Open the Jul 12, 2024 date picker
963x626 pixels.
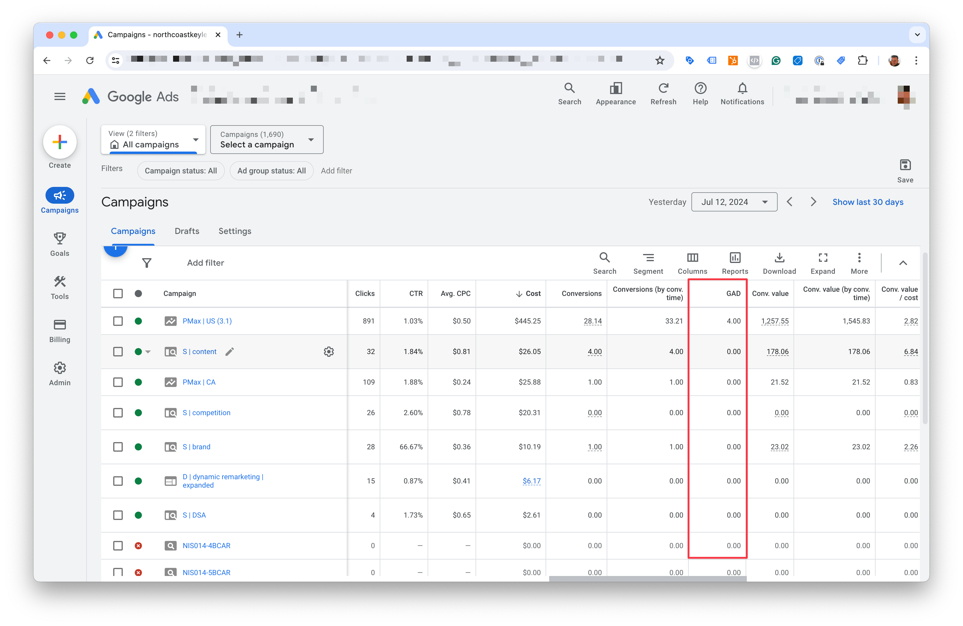pos(734,202)
